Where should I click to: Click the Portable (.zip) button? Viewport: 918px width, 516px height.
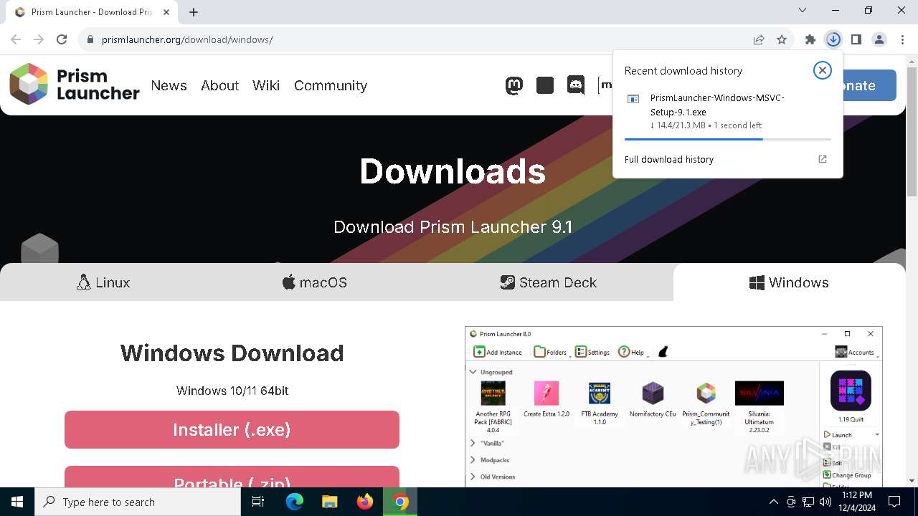(x=232, y=477)
